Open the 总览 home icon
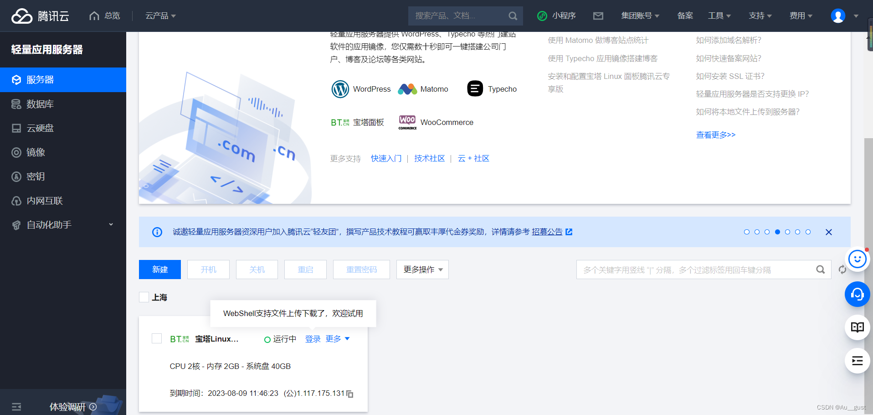The image size is (873, 415). tap(94, 16)
